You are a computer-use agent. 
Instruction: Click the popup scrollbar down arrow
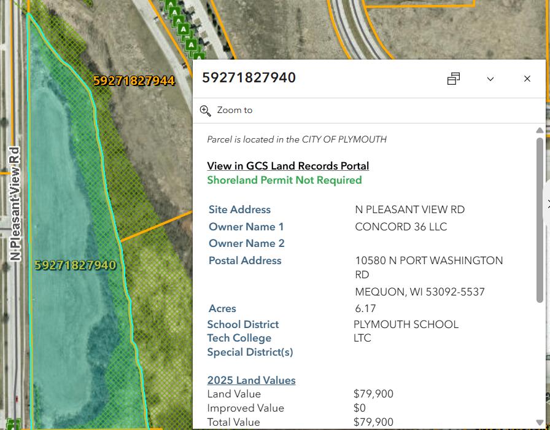[540, 424]
